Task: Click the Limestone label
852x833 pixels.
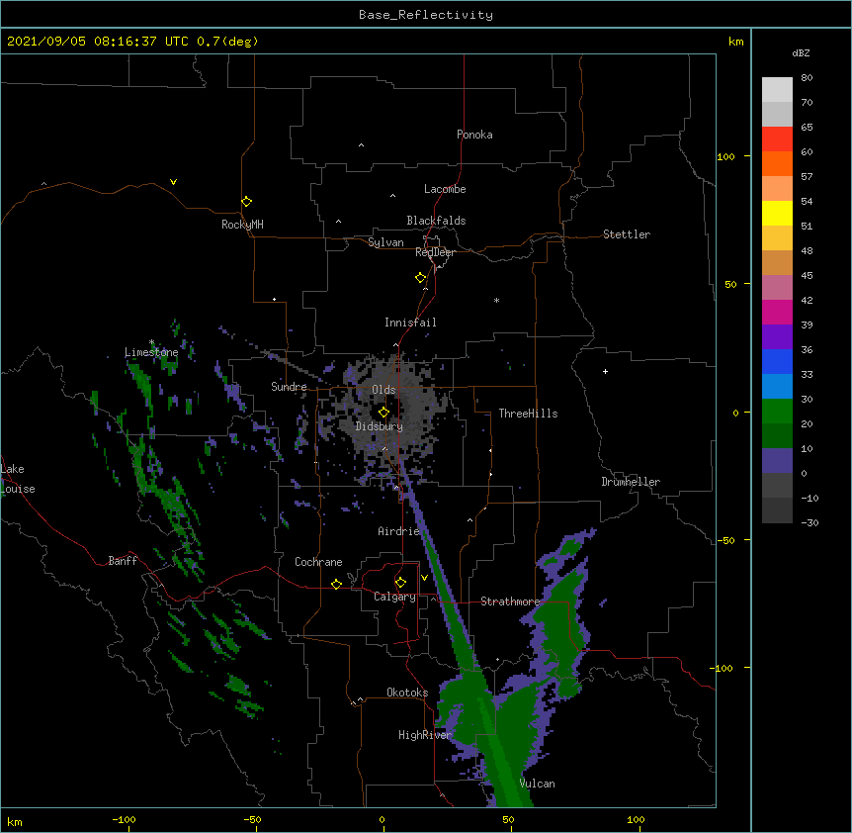Action: coord(151,352)
